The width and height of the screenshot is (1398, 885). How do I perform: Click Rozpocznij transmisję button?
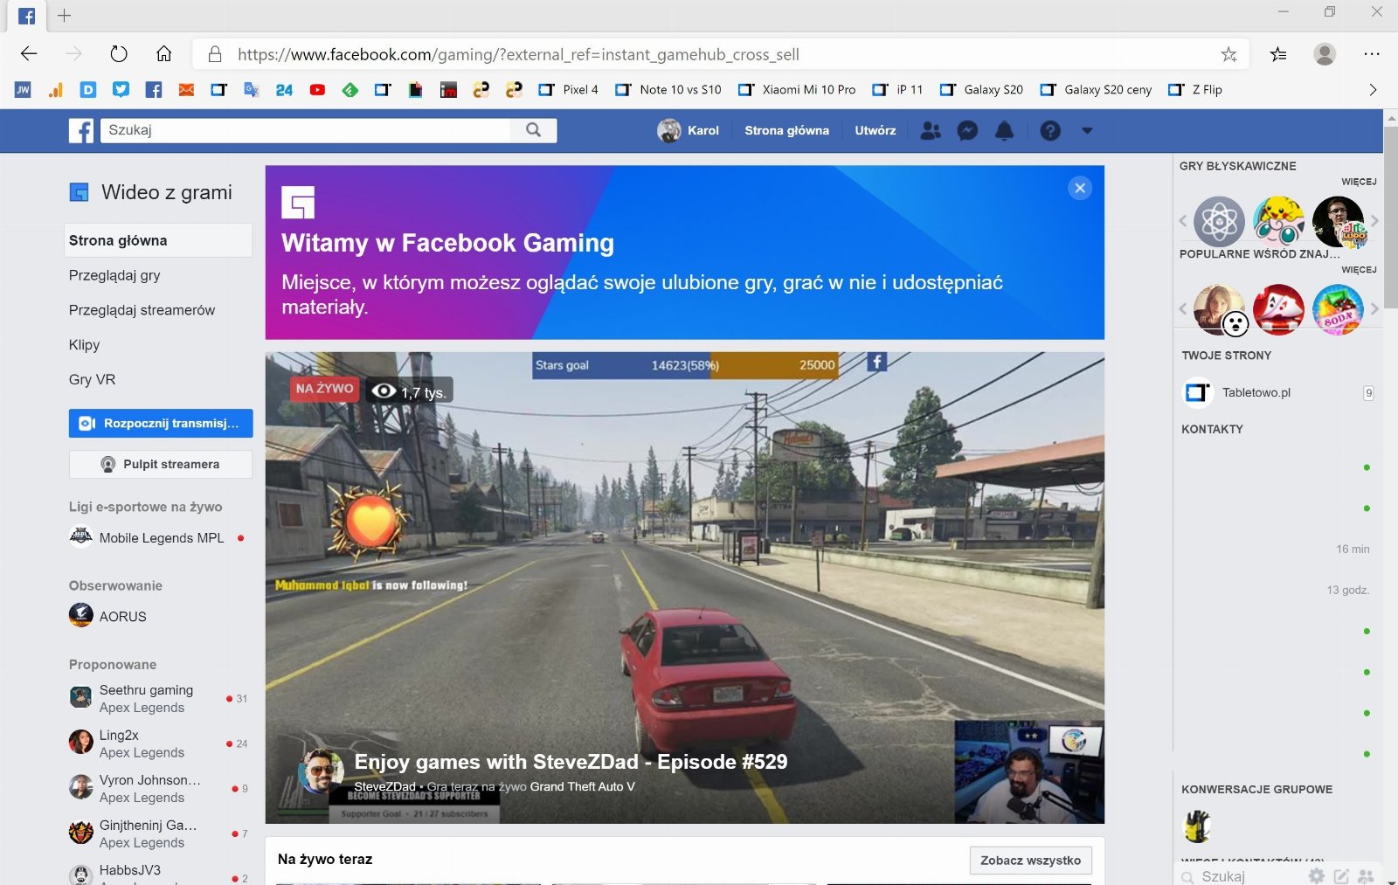pyautogui.click(x=161, y=423)
